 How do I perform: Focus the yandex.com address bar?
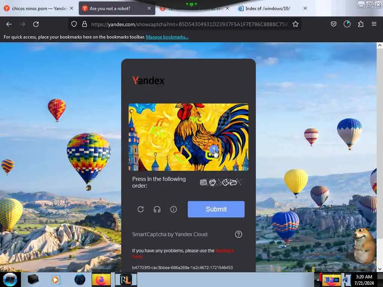[189, 24]
